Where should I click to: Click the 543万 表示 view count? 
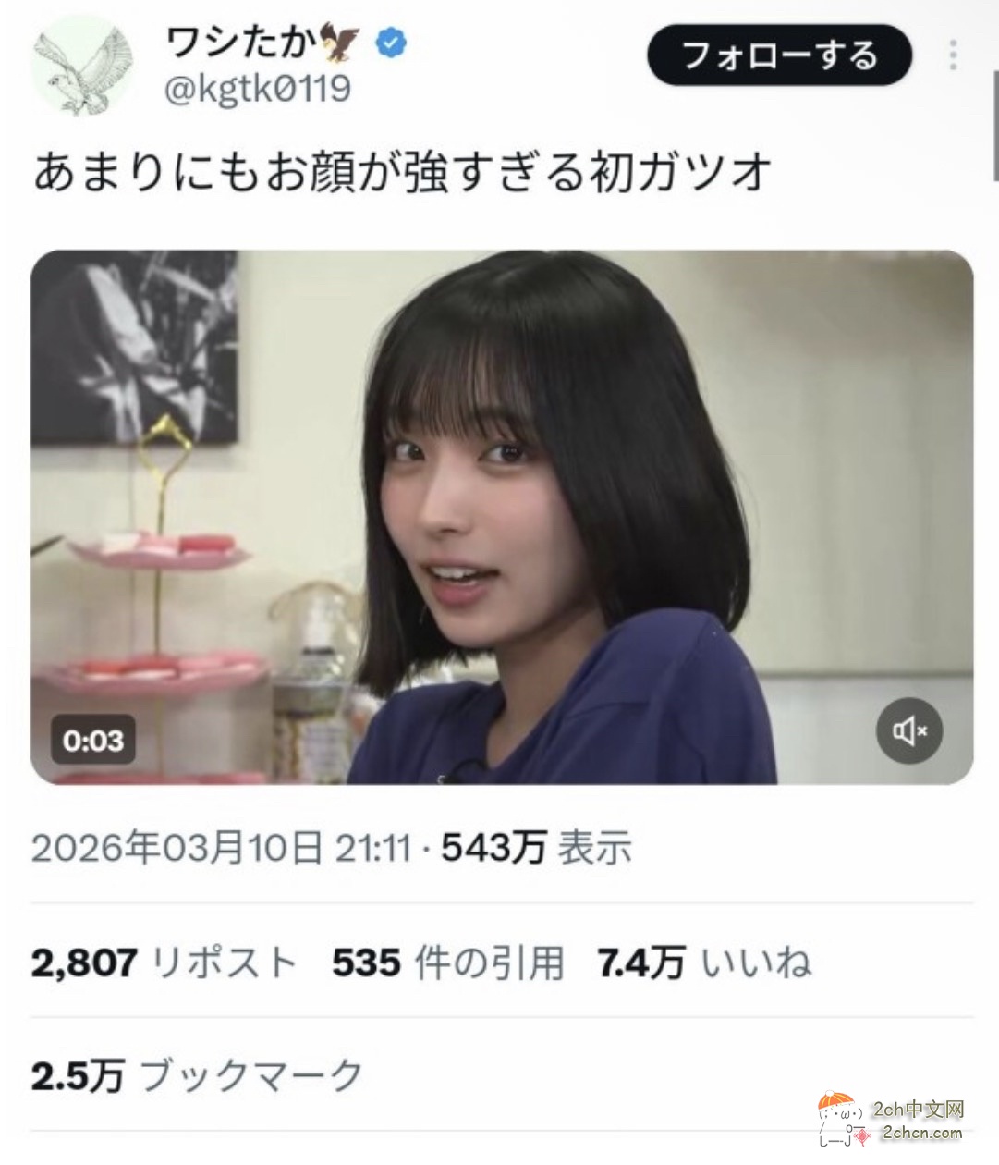coord(537,847)
